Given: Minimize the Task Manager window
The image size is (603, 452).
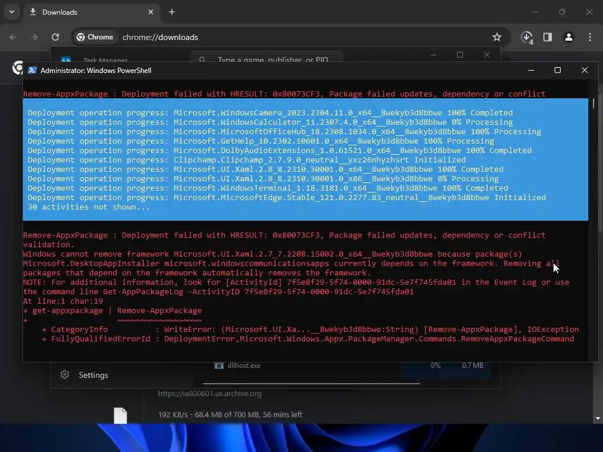Looking at the screenshot, I should tap(433, 55).
